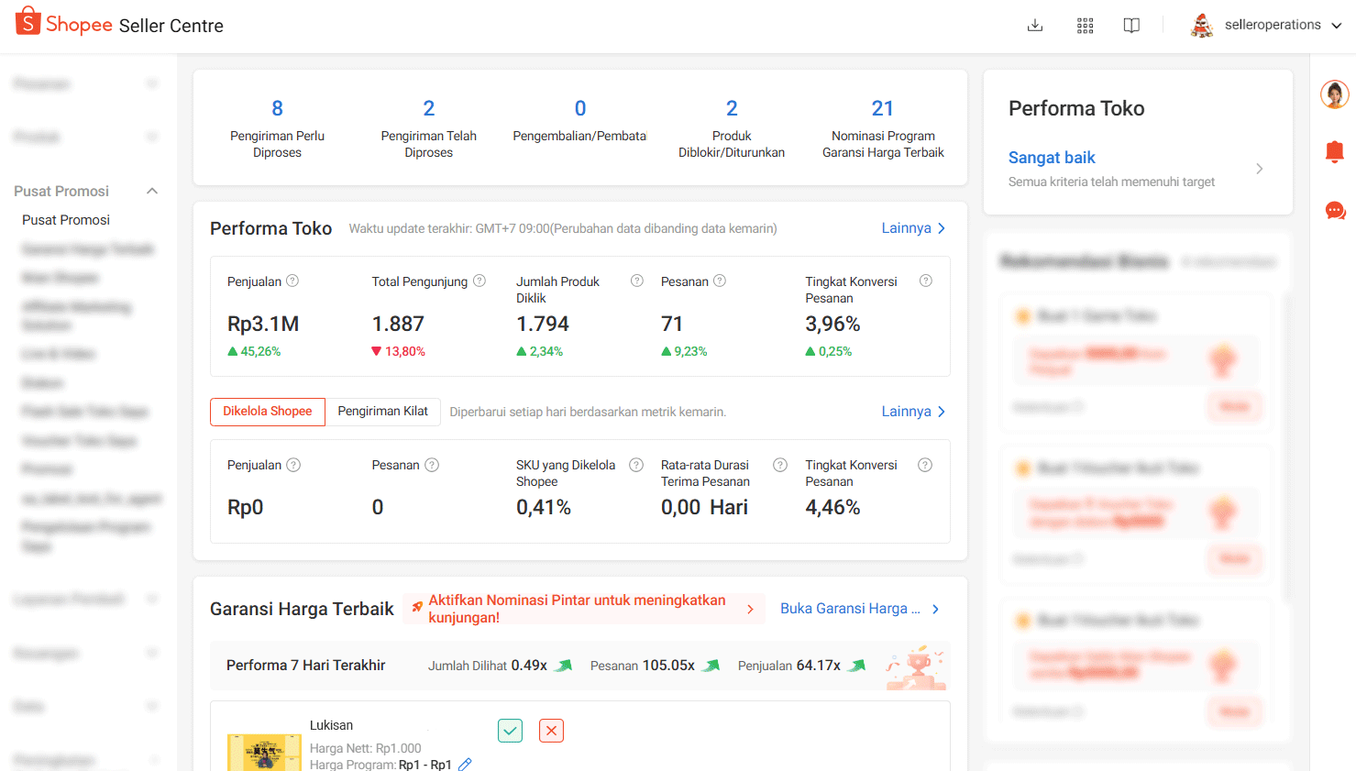The height and width of the screenshot is (771, 1356).
Task: Click Lainnya link beside Performa Toko heading
Action: coord(913,228)
